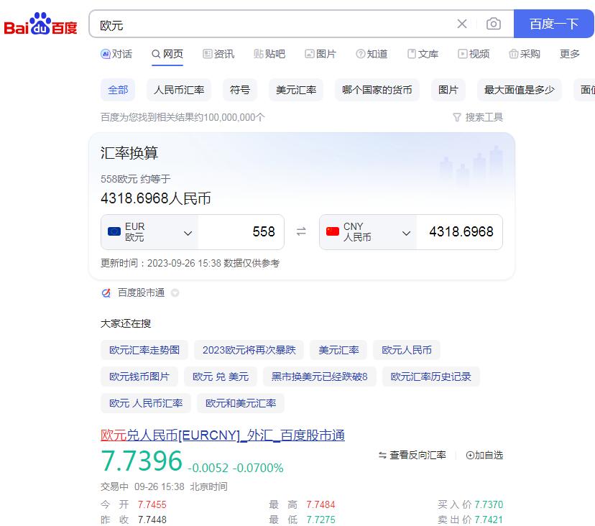
Task: Search 2023欧元将再次暴跌 suggestion
Action: tap(249, 350)
